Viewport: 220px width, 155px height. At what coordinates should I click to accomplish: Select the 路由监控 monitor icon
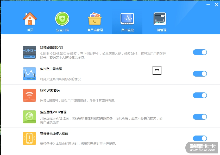pos(127,19)
